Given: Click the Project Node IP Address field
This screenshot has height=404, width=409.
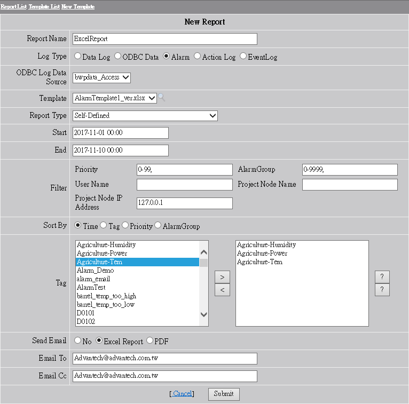Looking at the screenshot, I should [185, 203].
